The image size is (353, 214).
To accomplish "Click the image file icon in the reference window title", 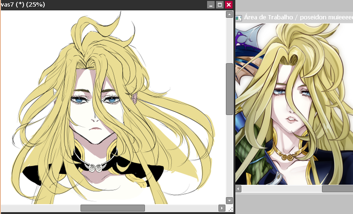I will [239, 18].
